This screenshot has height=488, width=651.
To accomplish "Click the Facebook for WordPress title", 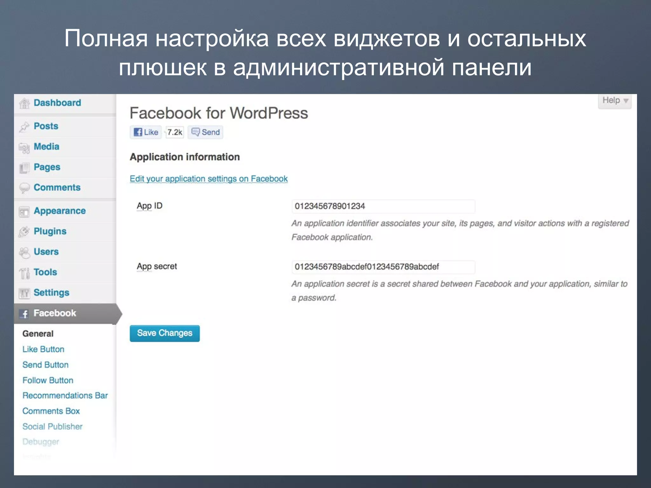I will point(219,113).
